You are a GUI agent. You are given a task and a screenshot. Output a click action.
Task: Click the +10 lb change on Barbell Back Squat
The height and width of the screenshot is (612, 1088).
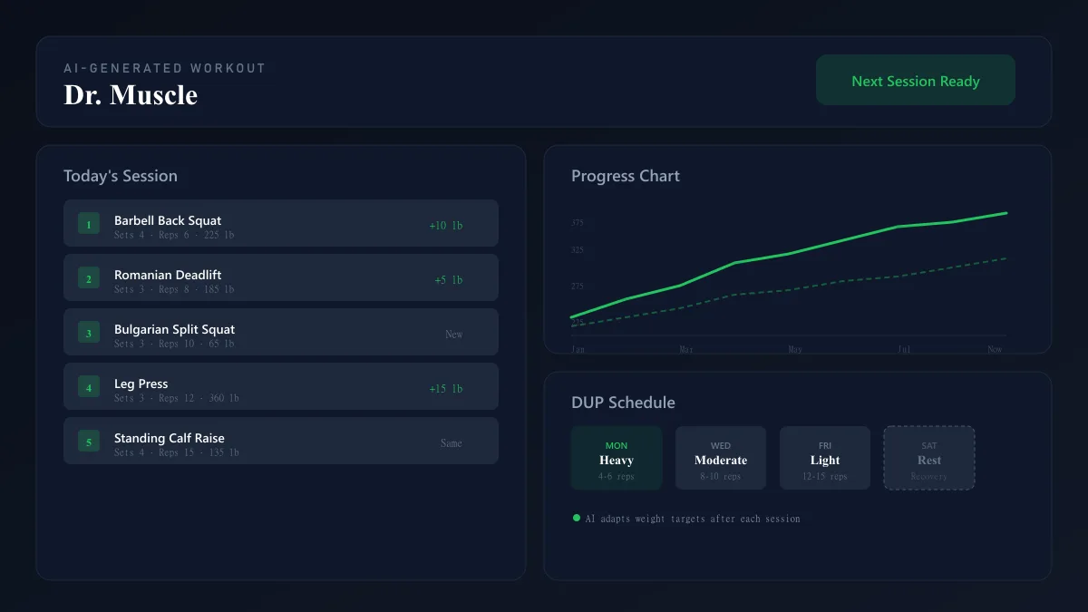(x=446, y=226)
